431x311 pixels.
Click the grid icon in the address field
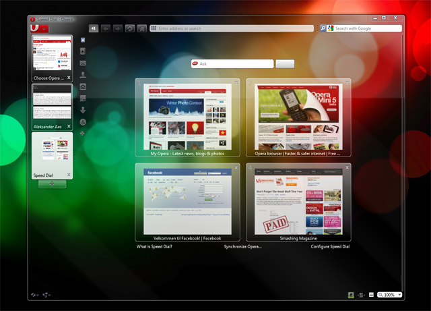tap(154, 28)
